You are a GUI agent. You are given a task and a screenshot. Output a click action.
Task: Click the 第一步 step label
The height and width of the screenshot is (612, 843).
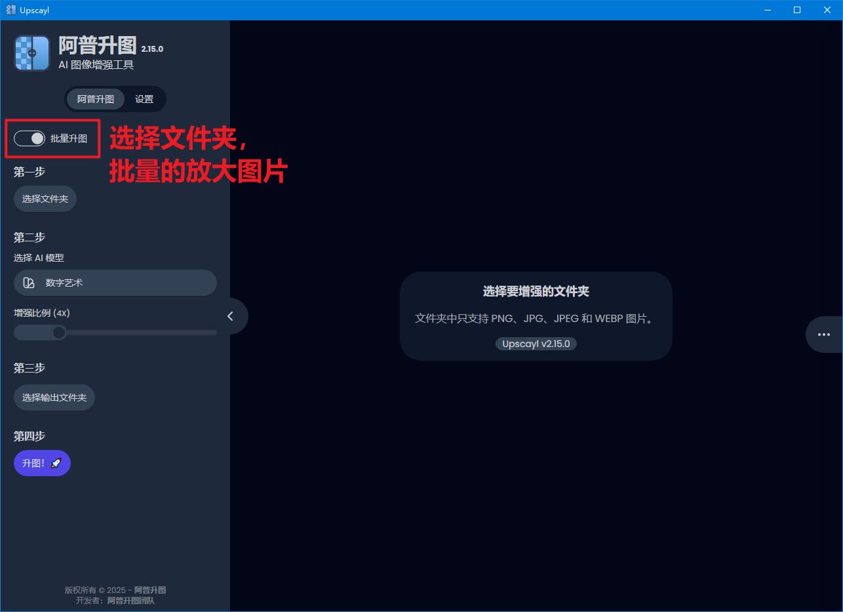point(29,172)
